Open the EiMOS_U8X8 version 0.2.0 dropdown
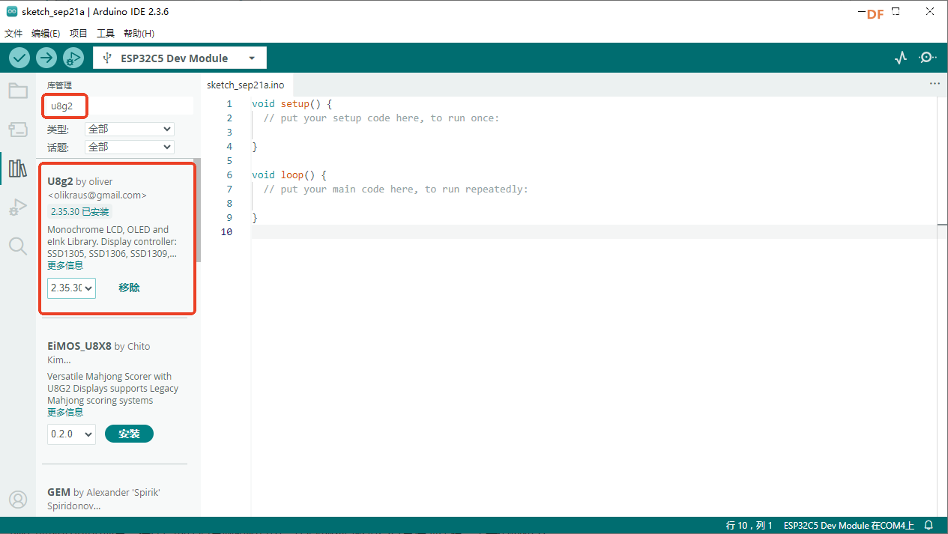The image size is (948, 534). [x=71, y=434]
